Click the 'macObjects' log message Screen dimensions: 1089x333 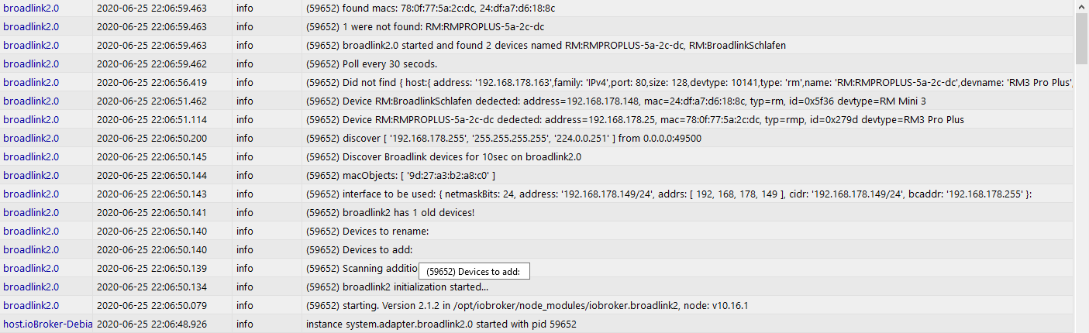click(401, 175)
